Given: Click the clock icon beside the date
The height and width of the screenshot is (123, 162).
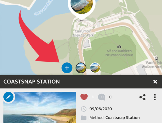Looking at the screenshot, I should 84,109.
